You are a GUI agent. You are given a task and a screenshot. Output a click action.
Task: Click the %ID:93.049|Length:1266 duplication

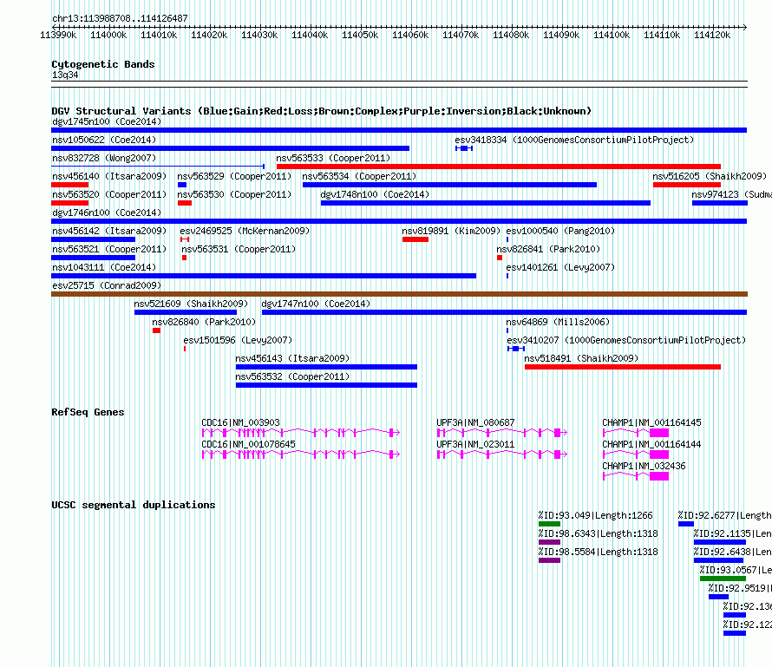(x=549, y=524)
